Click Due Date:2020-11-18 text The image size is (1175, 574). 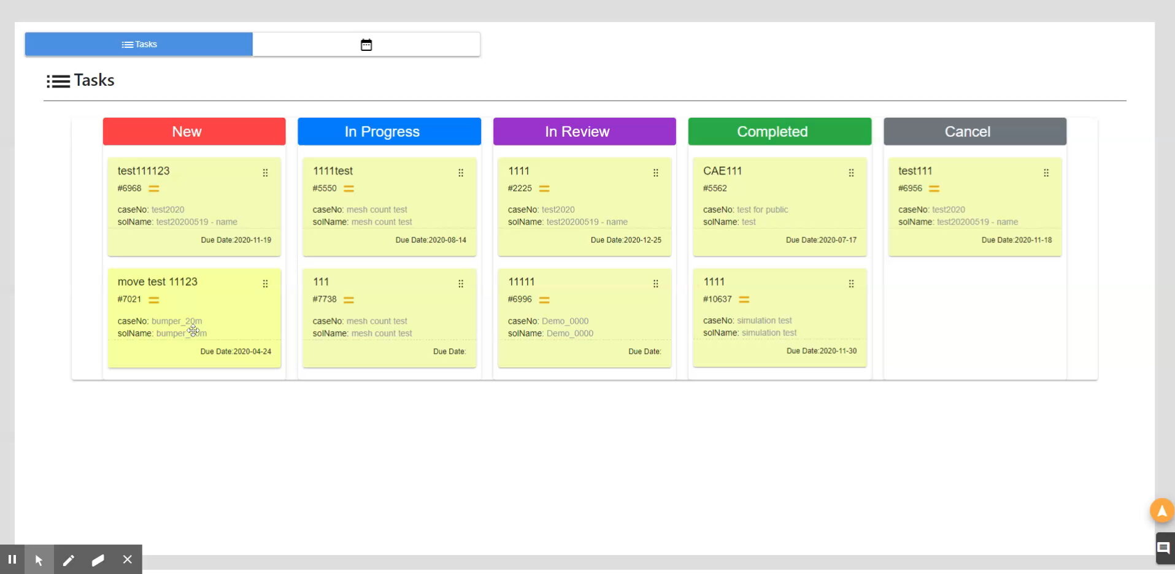point(1017,240)
